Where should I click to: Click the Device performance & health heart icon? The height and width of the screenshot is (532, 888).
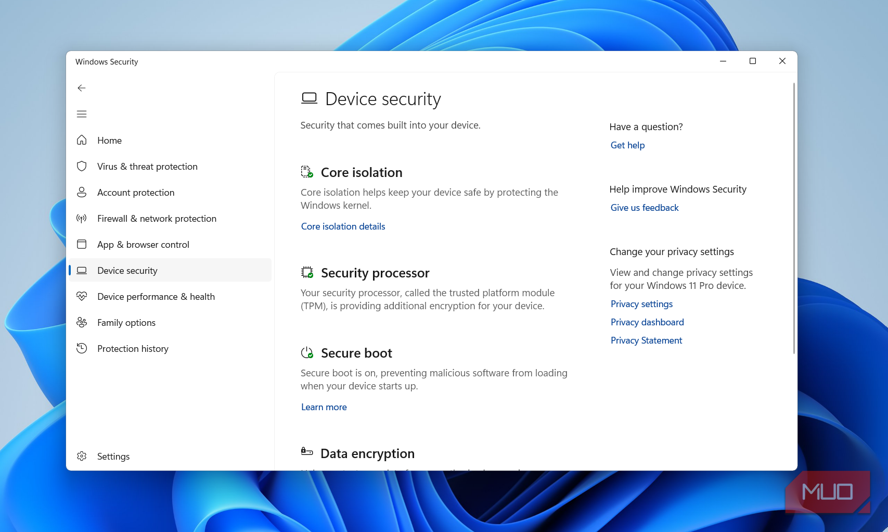[82, 296]
